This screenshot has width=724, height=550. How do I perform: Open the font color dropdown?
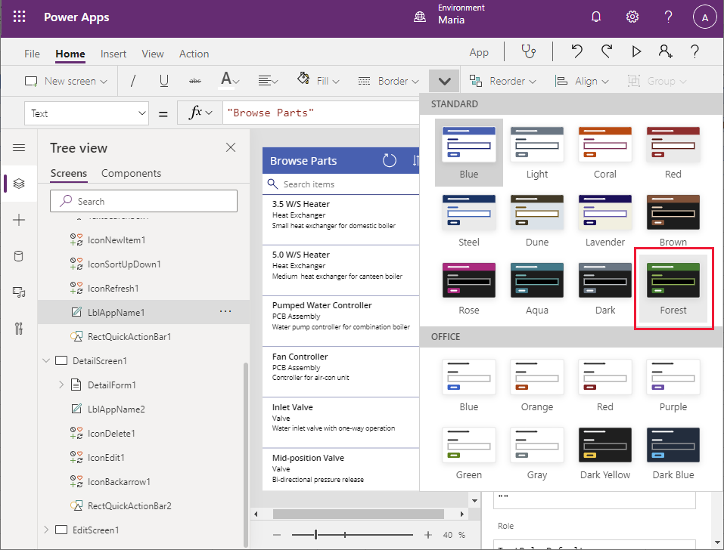229,81
